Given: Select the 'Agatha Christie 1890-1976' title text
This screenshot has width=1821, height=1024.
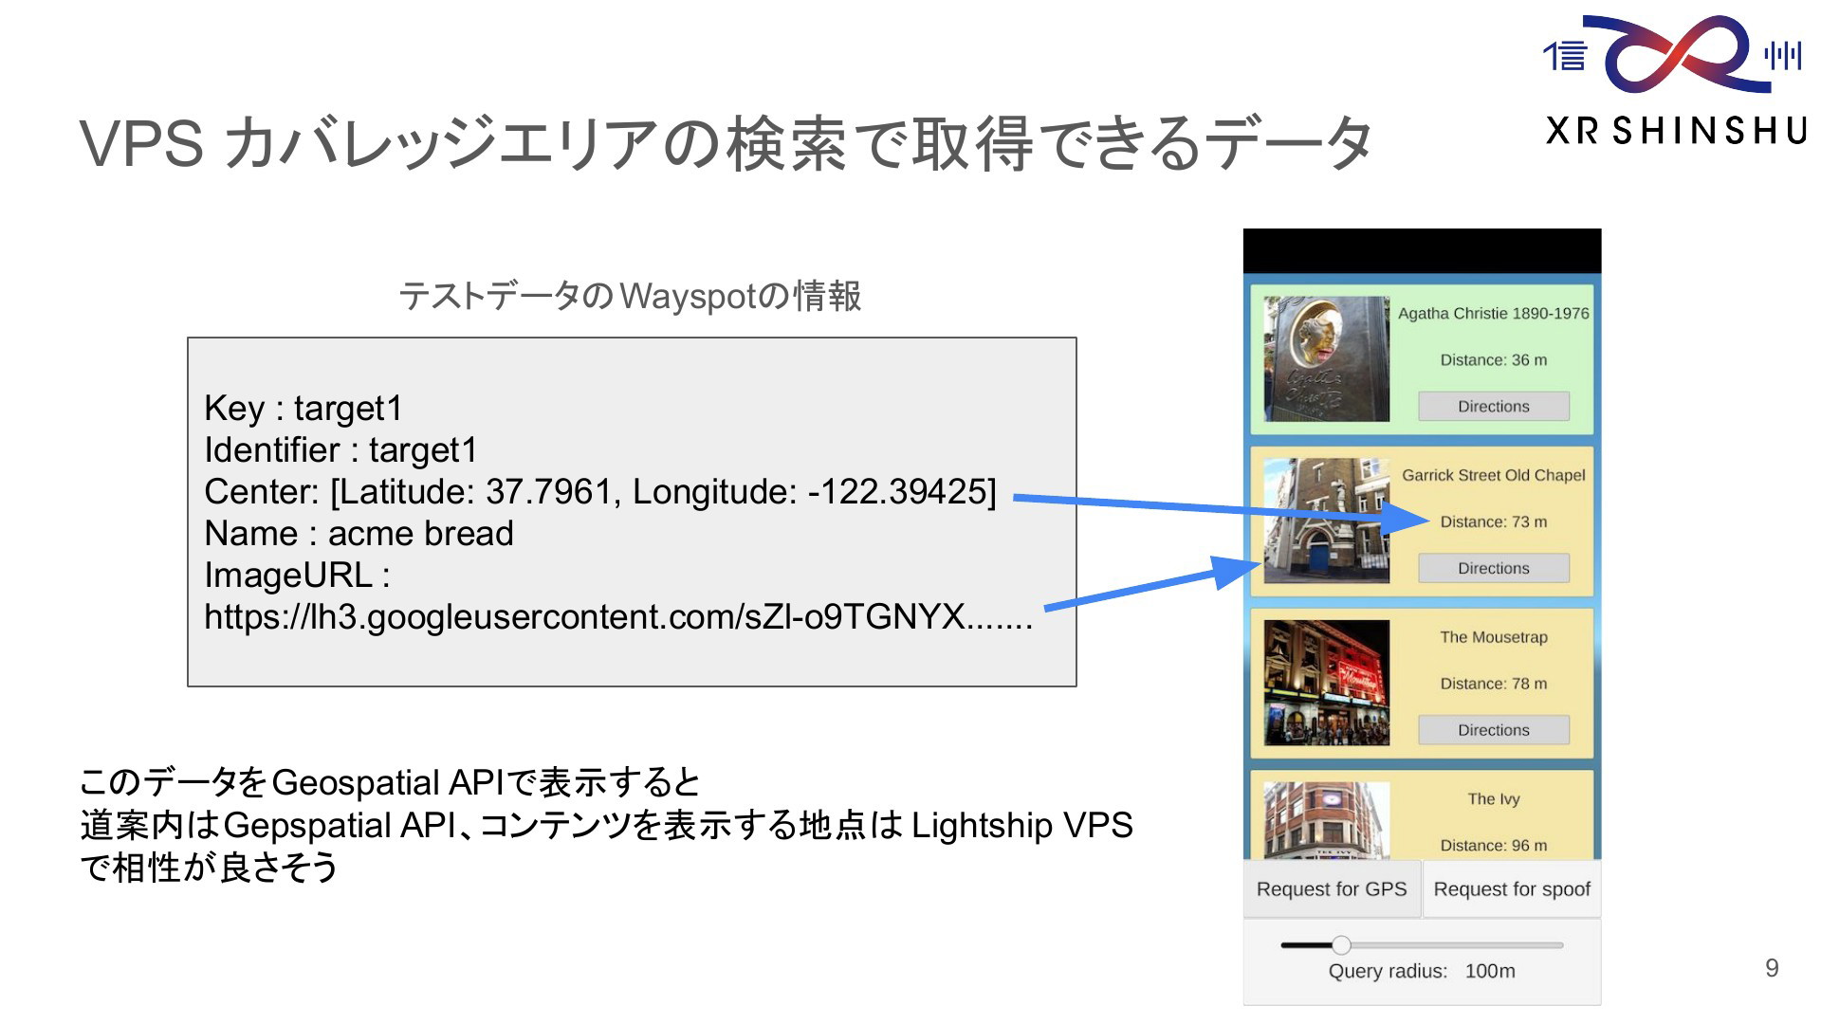Looking at the screenshot, I should pyautogui.click(x=1494, y=314).
